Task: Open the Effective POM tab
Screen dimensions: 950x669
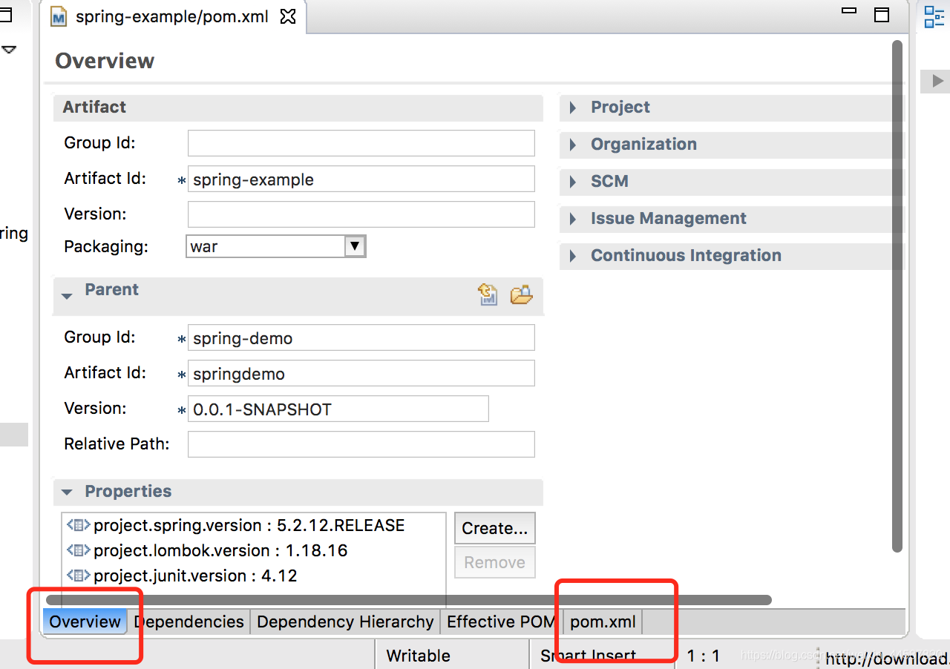Action: tap(501, 622)
